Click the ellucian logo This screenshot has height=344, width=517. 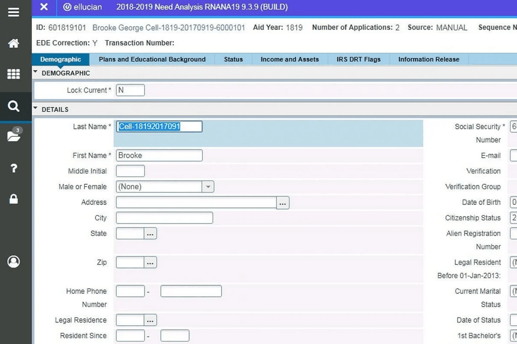(x=82, y=7)
